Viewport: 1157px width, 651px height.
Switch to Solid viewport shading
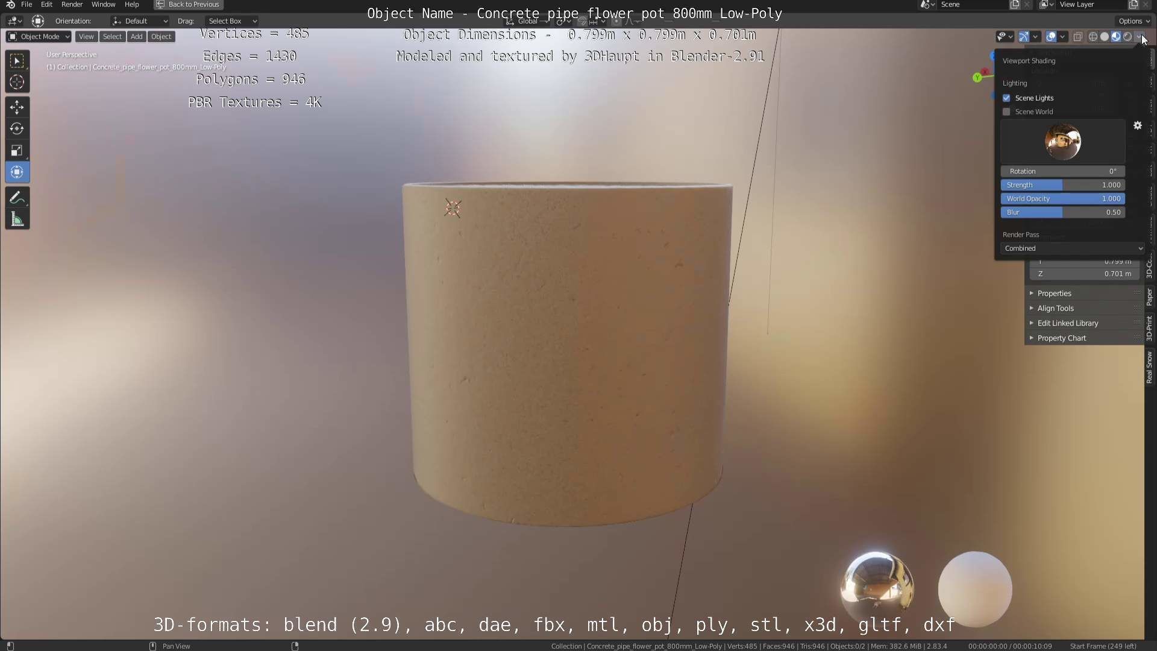[x=1104, y=37]
